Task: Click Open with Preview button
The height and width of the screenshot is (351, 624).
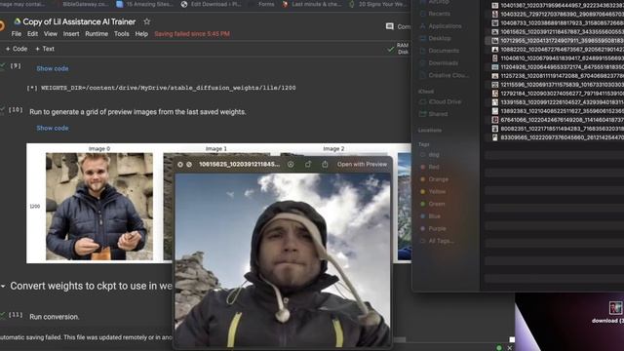Action: tap(362, 164)
